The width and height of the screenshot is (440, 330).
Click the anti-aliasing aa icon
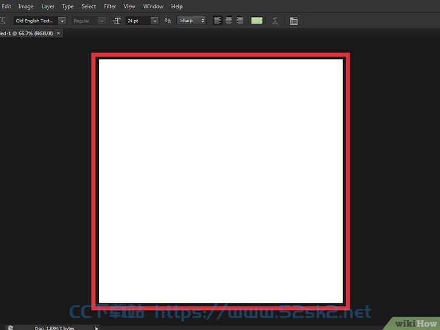click(x=167, y=21)
